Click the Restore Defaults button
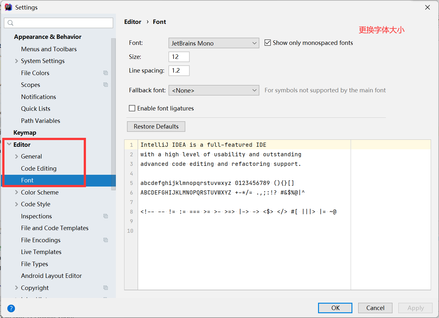The height and width of the screenshot is (318, 439). (156, 126)
